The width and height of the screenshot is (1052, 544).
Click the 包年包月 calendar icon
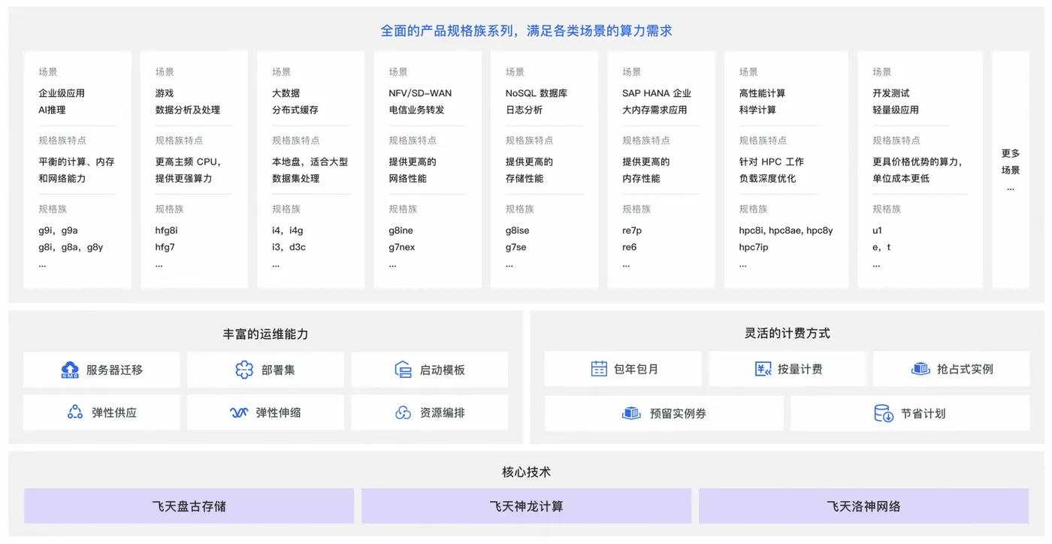point(599,369)
